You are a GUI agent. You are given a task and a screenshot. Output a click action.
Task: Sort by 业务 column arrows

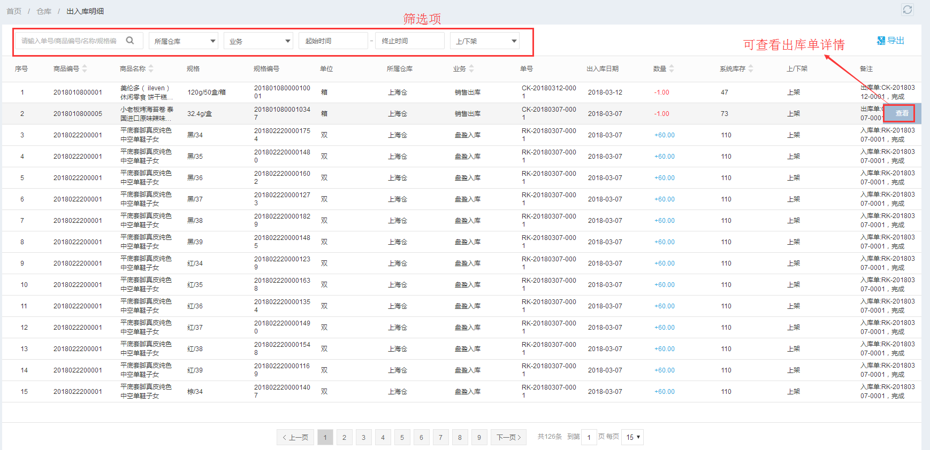[x=471, y=68]
